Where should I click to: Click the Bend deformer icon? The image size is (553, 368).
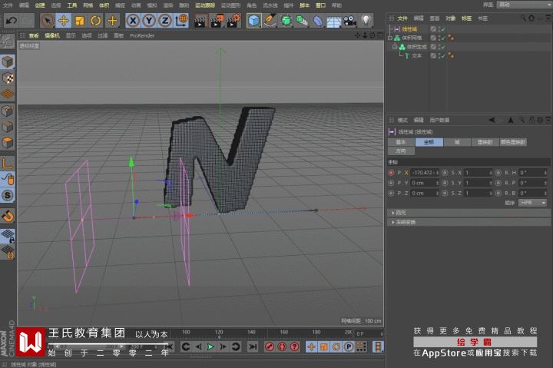coord(318,21)
